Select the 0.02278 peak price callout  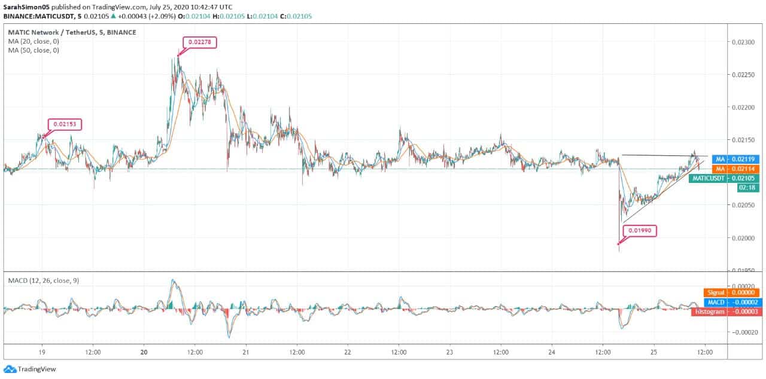[x=199, y=42]
